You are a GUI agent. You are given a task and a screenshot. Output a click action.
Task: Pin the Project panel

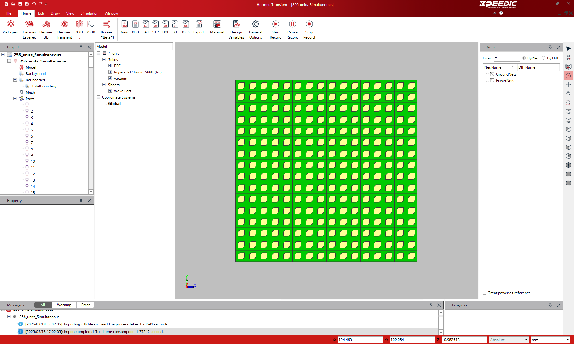point(81,47)
